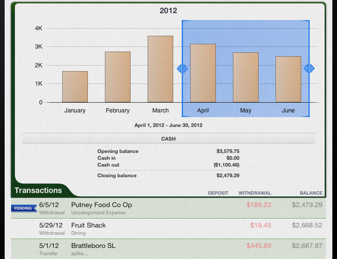The width and height of the screenshot is (337, 259).
Task: Click the April bar in chart
Action: tap(203, 73)
